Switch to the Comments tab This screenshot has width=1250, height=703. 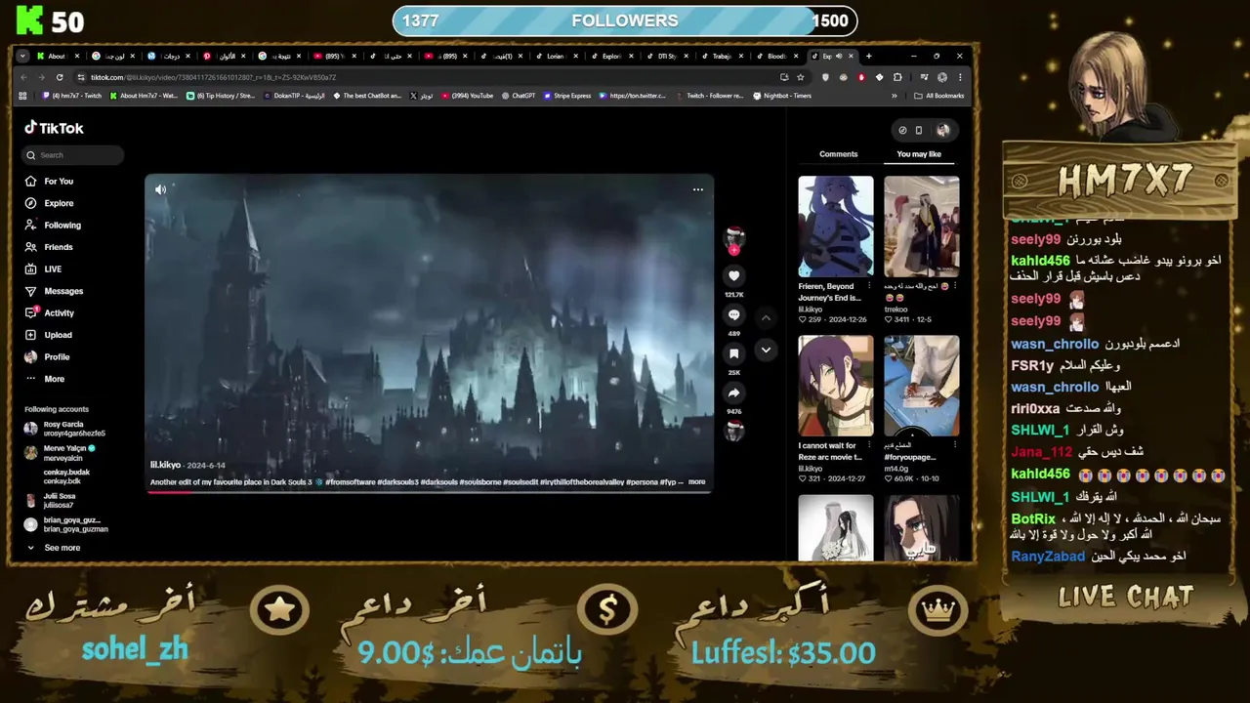839,154
